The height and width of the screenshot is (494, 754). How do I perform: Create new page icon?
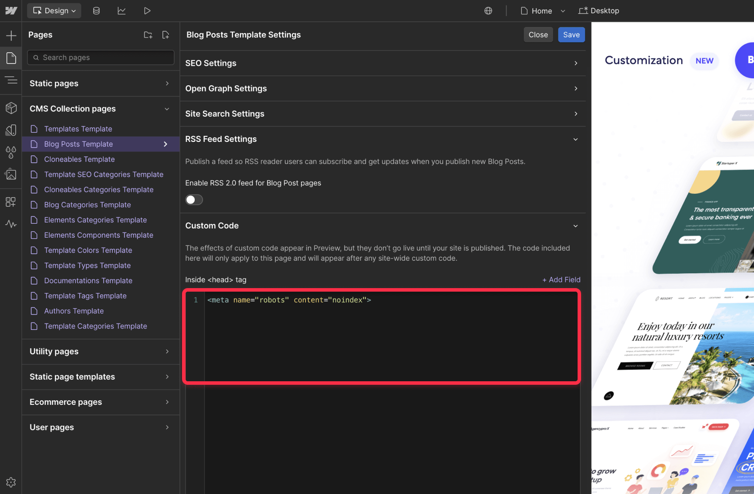coord(166,35)
